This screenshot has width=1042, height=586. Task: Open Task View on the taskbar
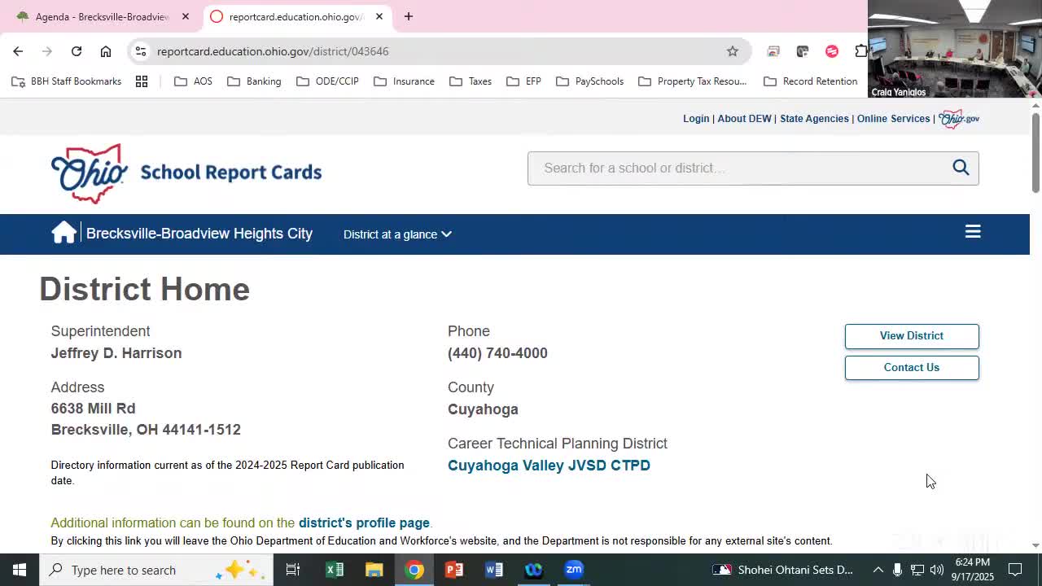pyautogui.click(x=293, y=570)
